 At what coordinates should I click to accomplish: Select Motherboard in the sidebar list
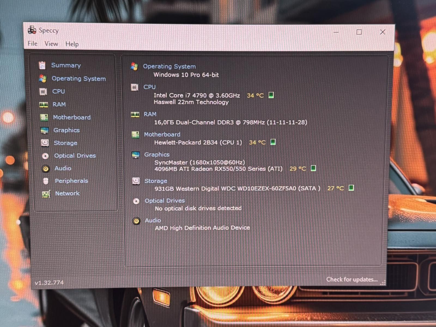pos(72,117)
